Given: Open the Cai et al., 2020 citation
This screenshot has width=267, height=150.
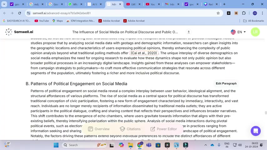Looking at the screenshot, I should pyautogui.click(x=144, y=53).
